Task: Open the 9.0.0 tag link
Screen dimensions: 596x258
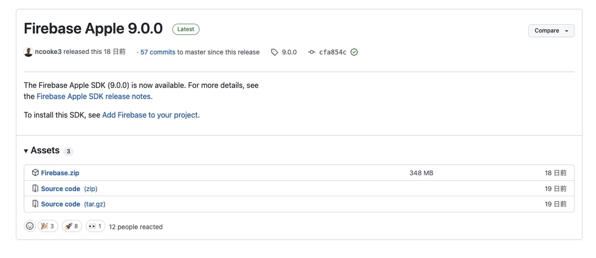Action: (289, 52)
